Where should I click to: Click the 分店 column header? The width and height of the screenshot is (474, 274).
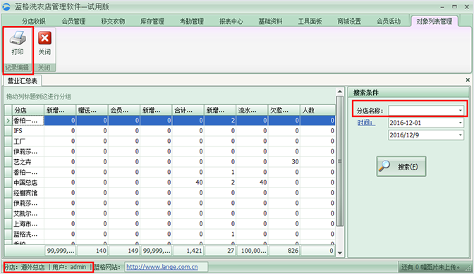click(x=28, y=111)
